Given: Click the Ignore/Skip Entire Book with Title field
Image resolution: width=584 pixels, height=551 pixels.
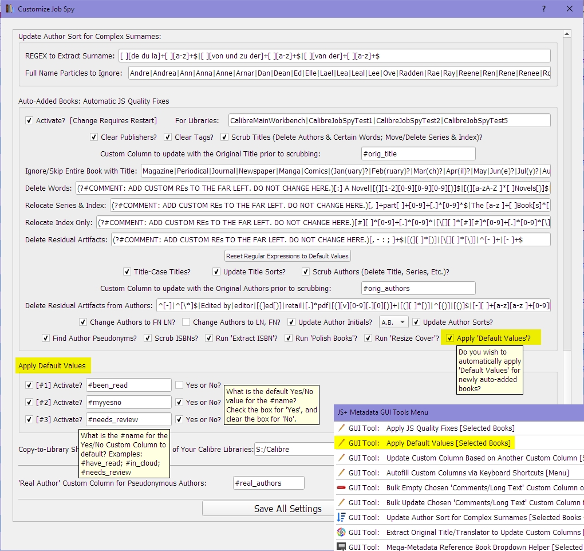Looking at the screenshot, I should pos(346,171).
